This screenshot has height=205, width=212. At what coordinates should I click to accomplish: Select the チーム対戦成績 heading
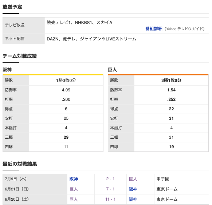coord(20,56)
